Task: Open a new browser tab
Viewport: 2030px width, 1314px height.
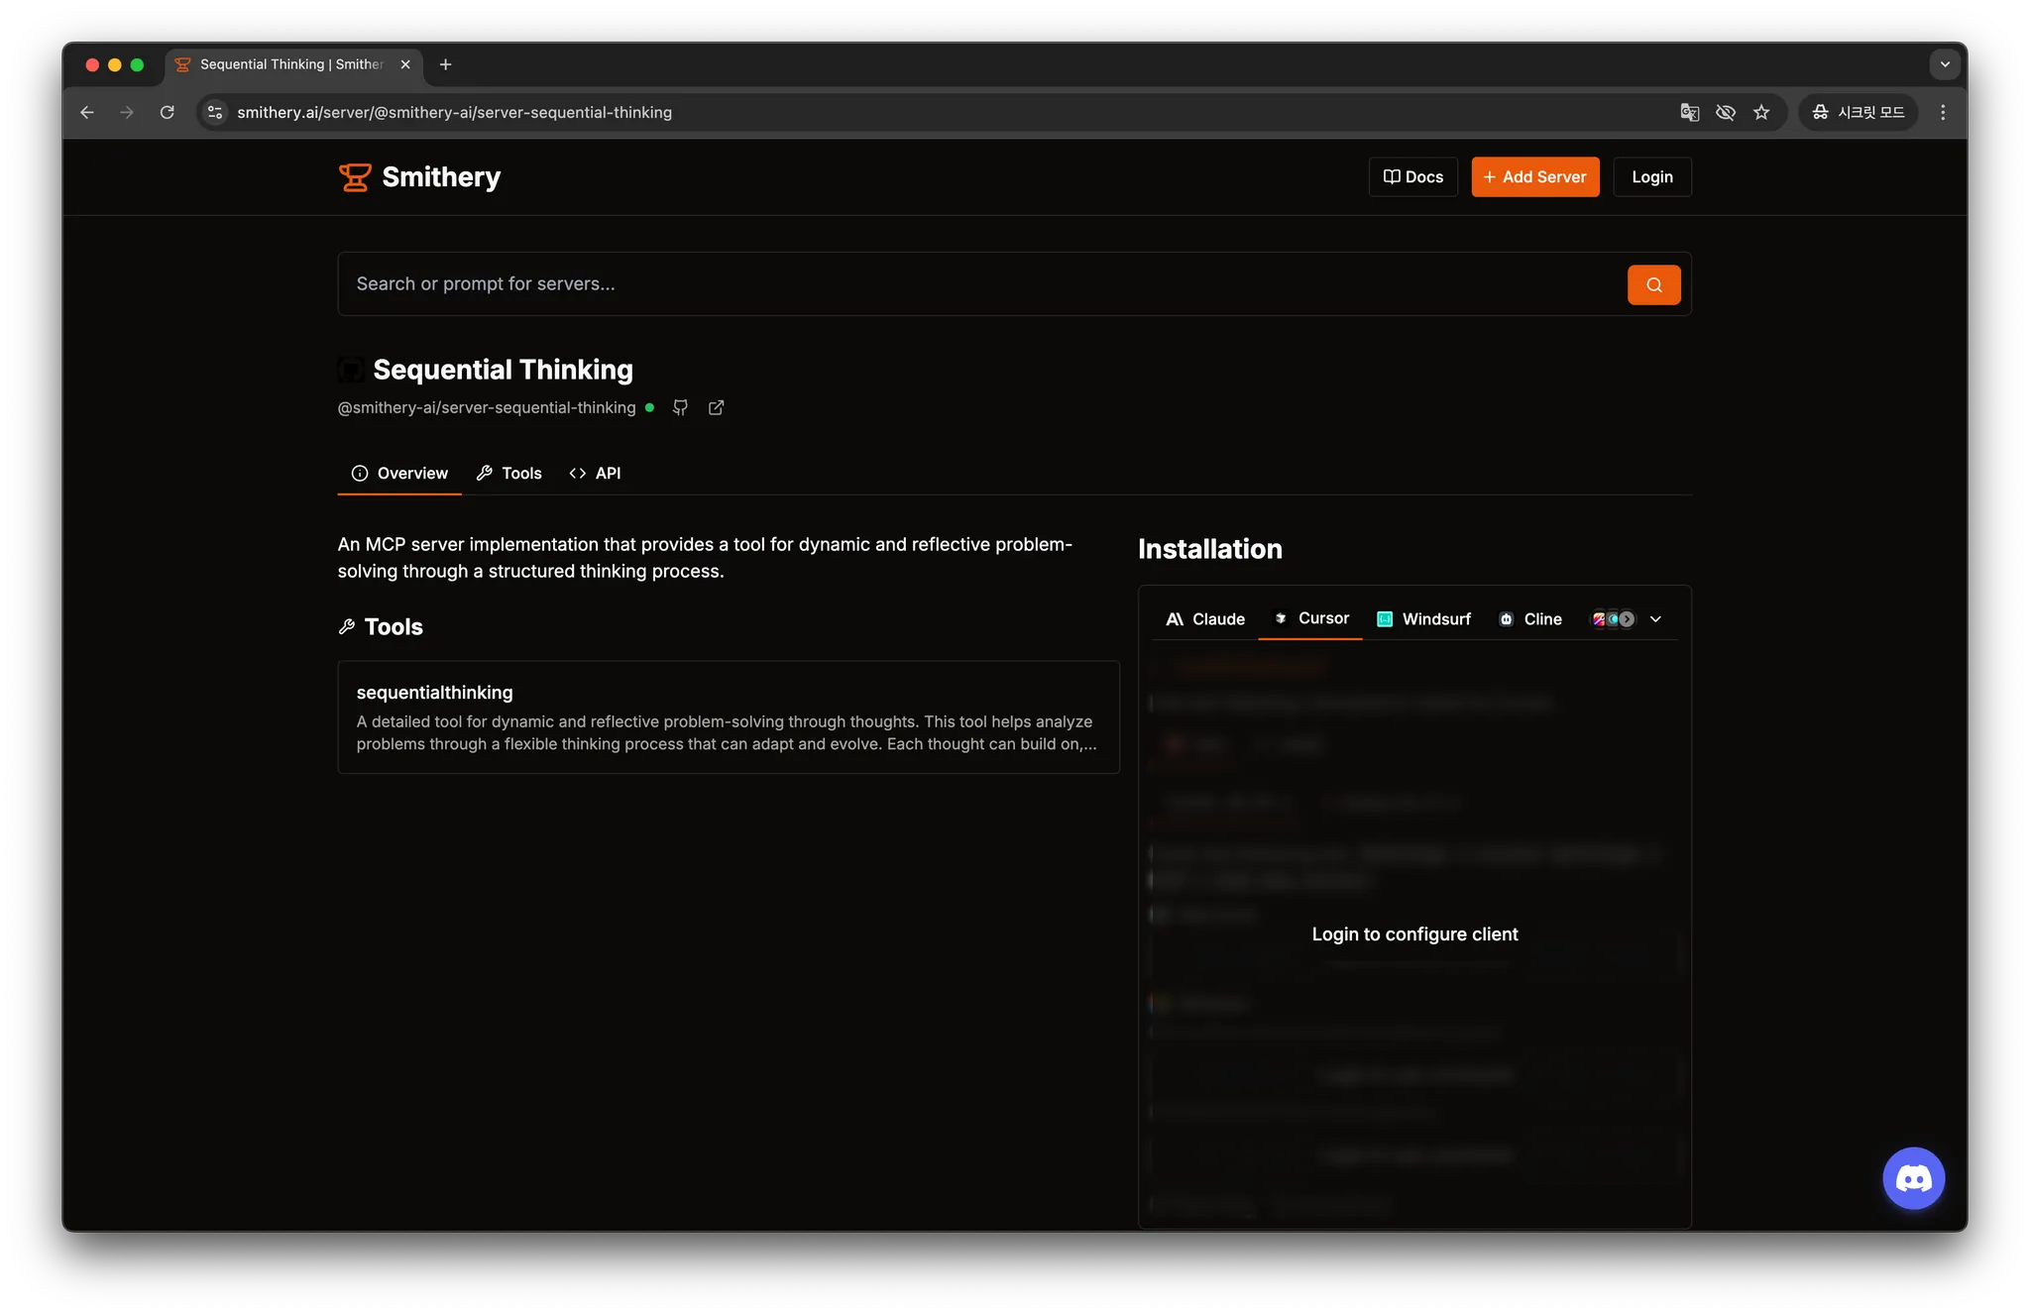Action: click(446, 64)
